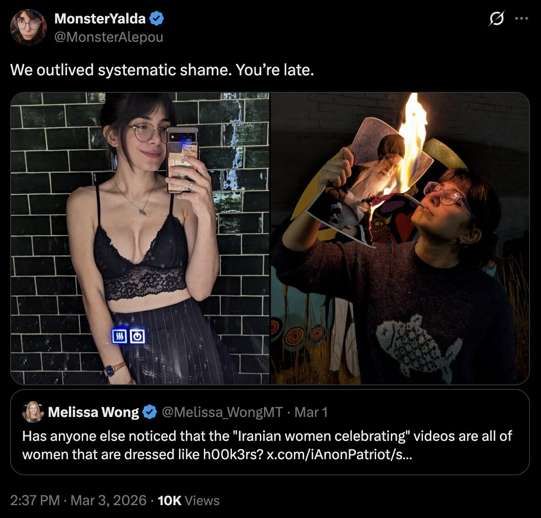This screenshot has height=518, width=541.
Task: Open the right burning picture photo
Action: pyautogui.click(x=400, y=238)
